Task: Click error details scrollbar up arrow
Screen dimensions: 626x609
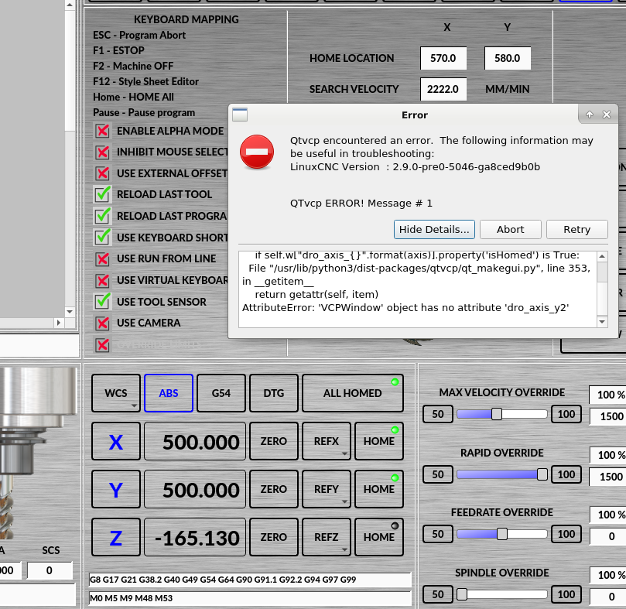Action: 602,256
